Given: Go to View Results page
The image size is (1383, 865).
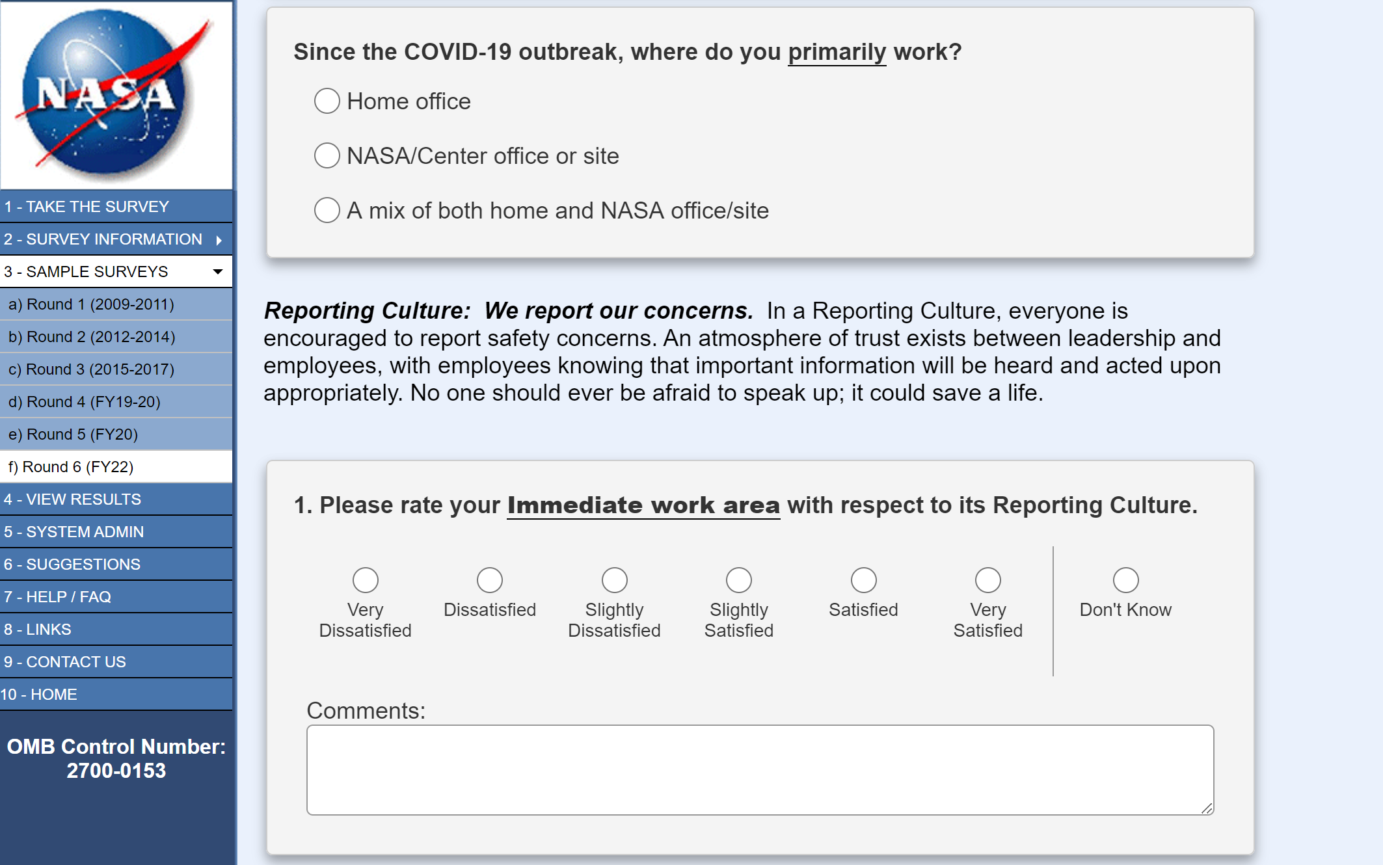Looking at the screenshot, I should pyautogui.click(x=72, y=499).
